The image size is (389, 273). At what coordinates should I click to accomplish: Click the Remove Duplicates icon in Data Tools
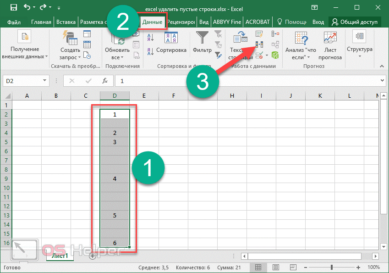tap(259, 45)
